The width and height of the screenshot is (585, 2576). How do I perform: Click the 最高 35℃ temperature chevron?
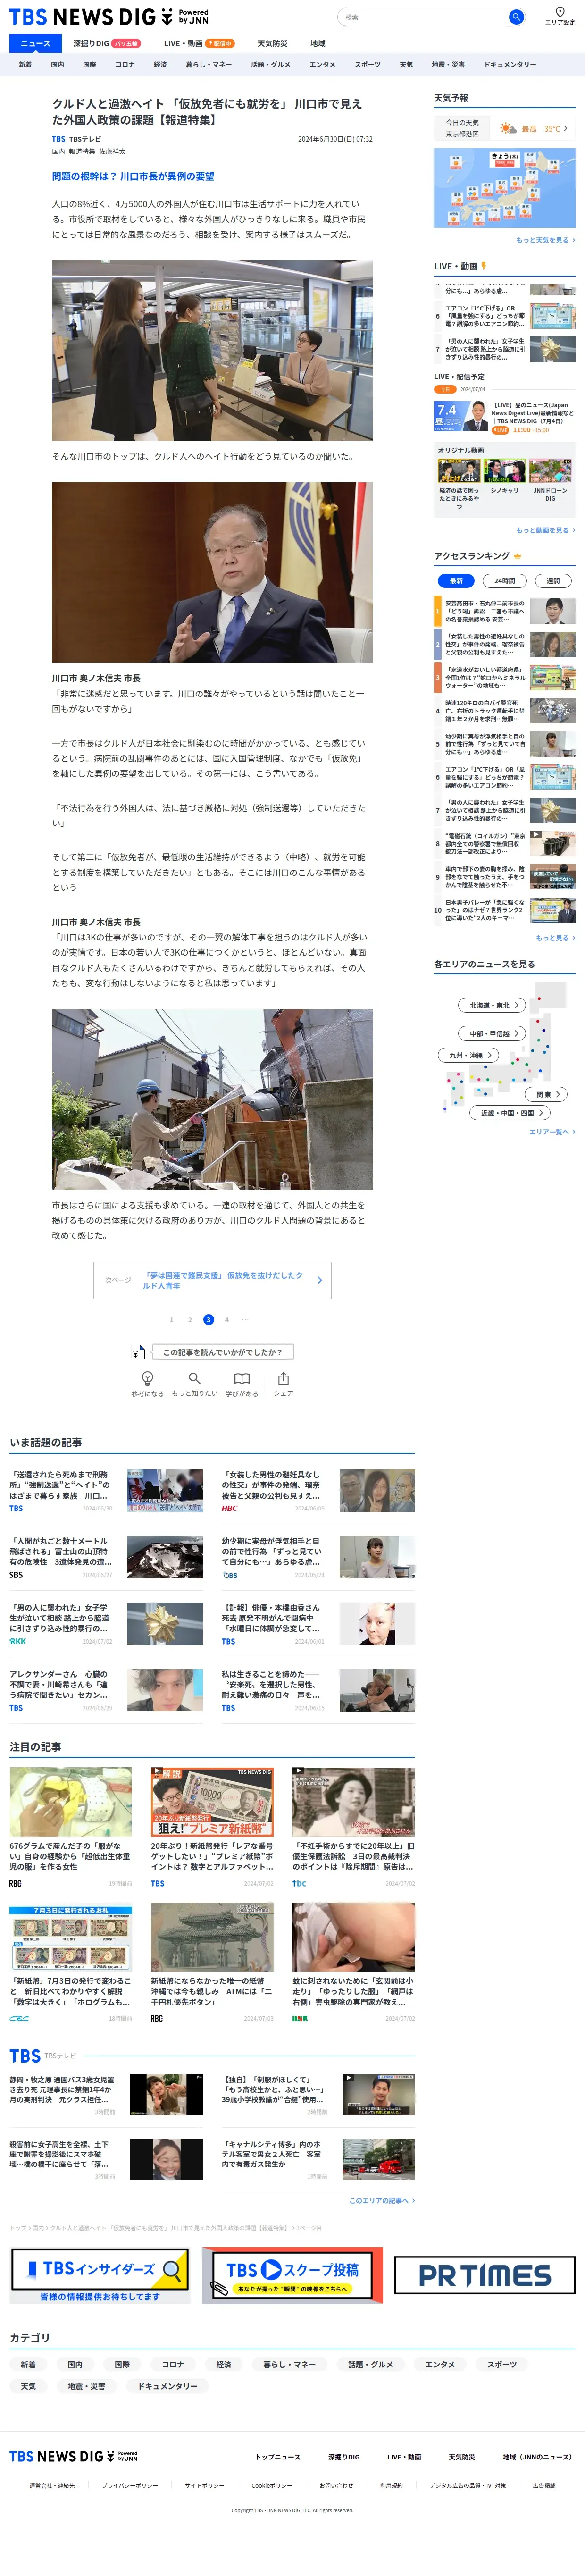click(x=565, y=128)
